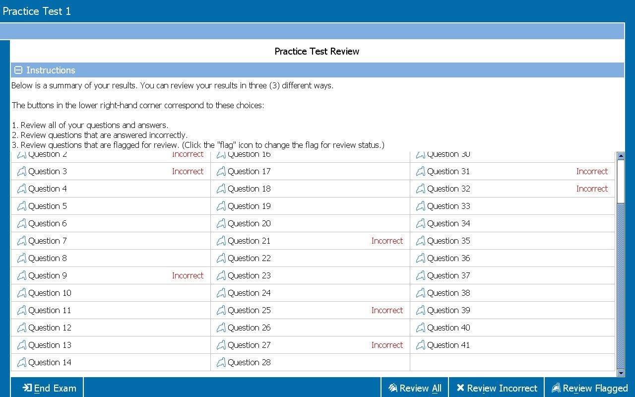Toggle the flag icon for Question 6
The height and width of the screenshot is (397, 635).
21,223
